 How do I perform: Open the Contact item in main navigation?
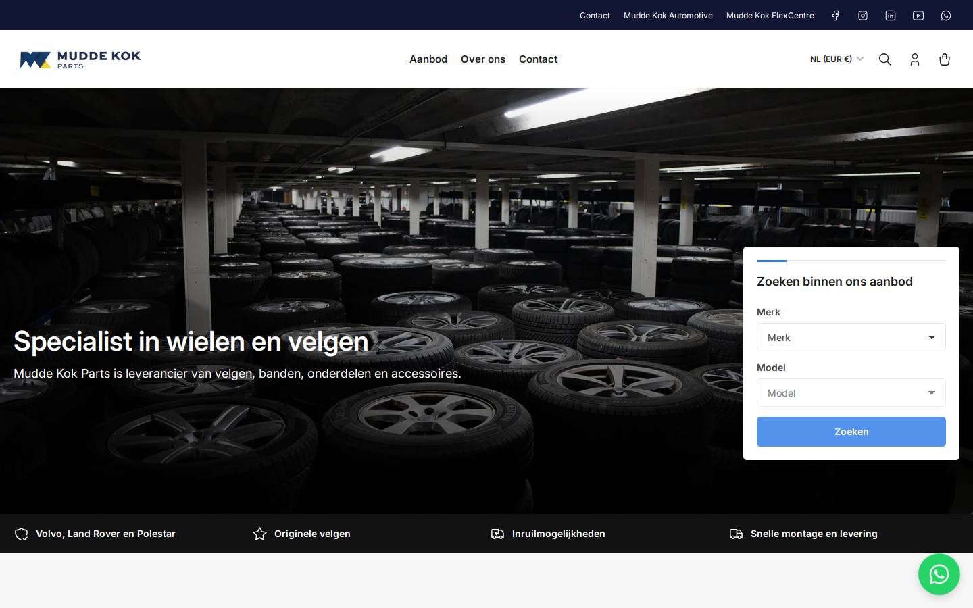538,59
